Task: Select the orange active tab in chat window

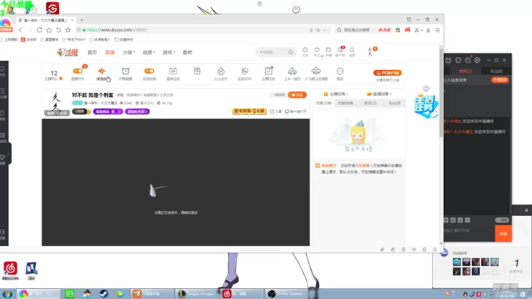Action: click(465, 71)
